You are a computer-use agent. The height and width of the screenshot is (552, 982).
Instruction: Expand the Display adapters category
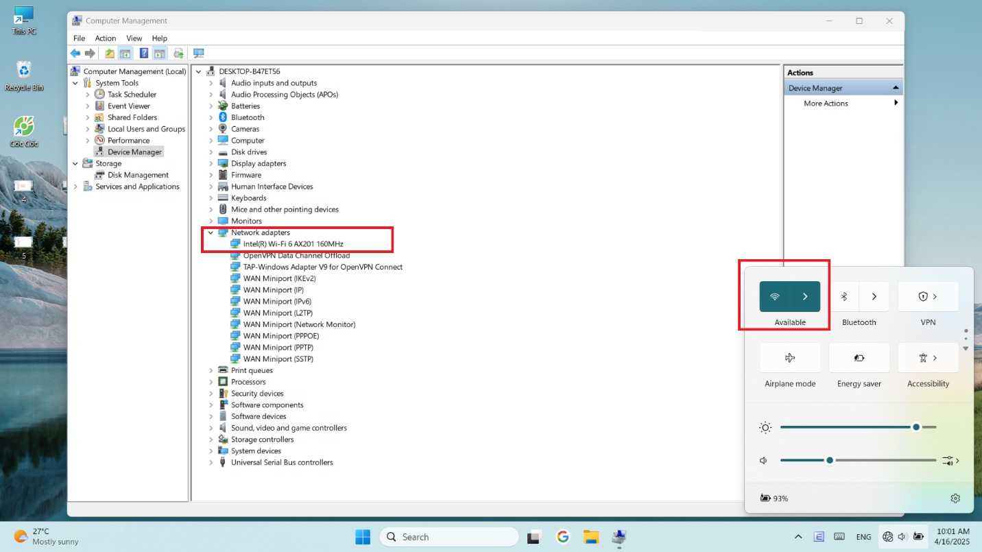tap(211, 164)
